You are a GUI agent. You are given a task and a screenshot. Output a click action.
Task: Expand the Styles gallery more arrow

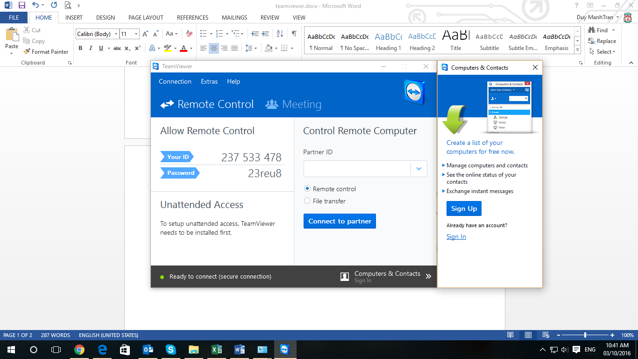pos(577,50)
